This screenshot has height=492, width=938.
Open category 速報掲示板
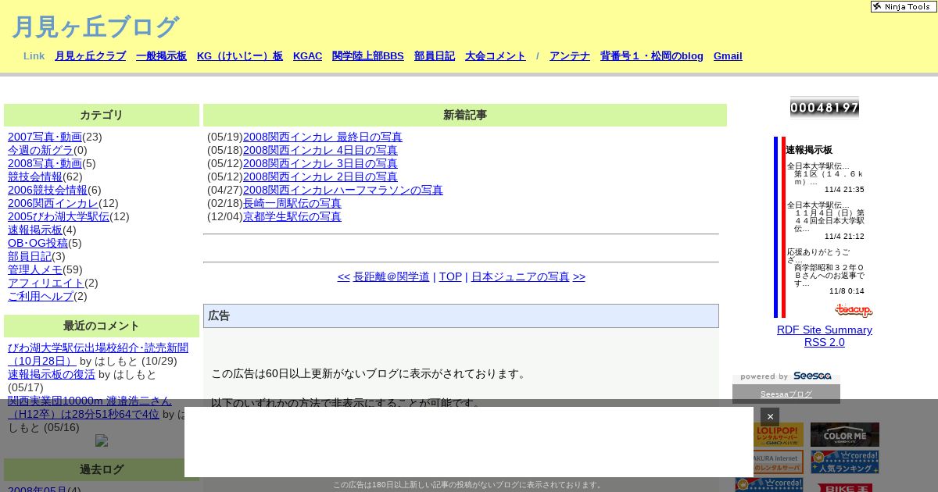point(35,230)
